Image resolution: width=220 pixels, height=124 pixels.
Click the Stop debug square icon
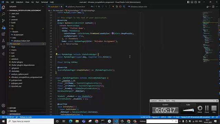coord(120,7)
